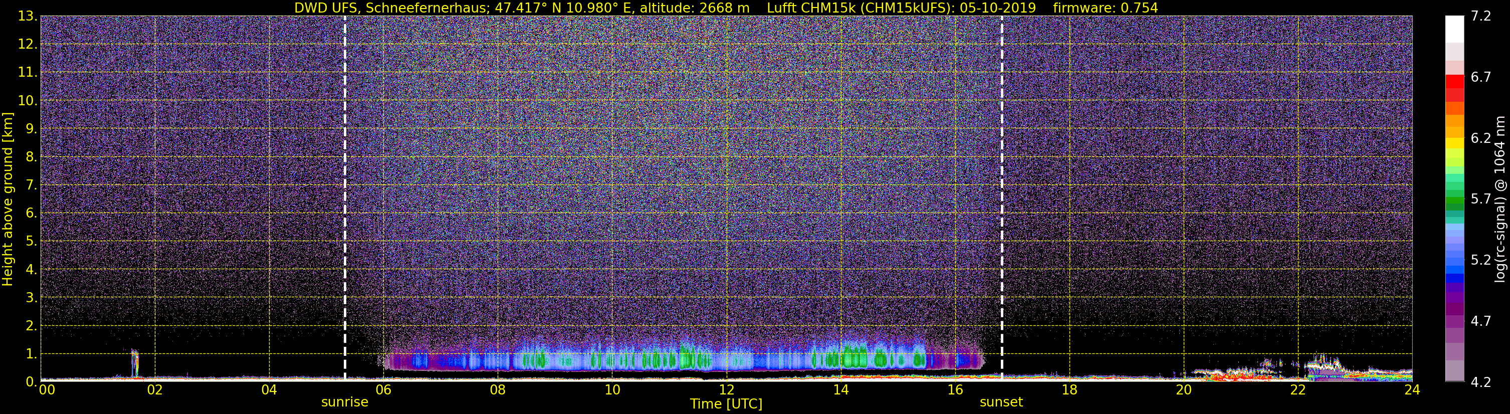Viewport: 1510px width, 414px height.
Task: Click the x-axis tick label '06'
Action: (383, 389)
